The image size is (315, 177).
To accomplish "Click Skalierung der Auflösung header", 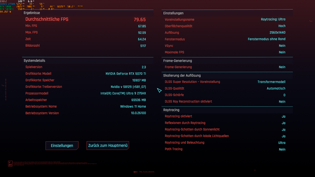I will [182, 76].
